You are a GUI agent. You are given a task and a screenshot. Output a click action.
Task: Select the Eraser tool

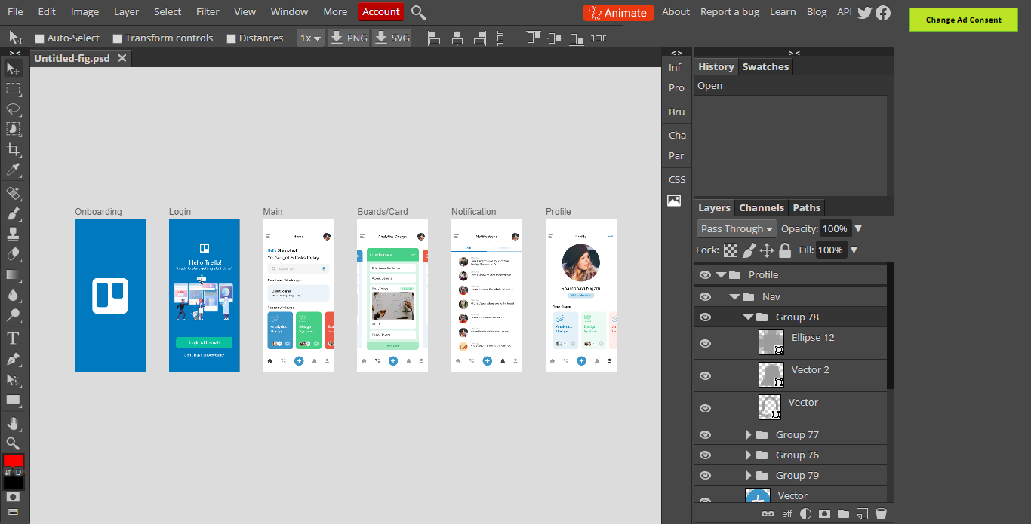click(14, 254)
